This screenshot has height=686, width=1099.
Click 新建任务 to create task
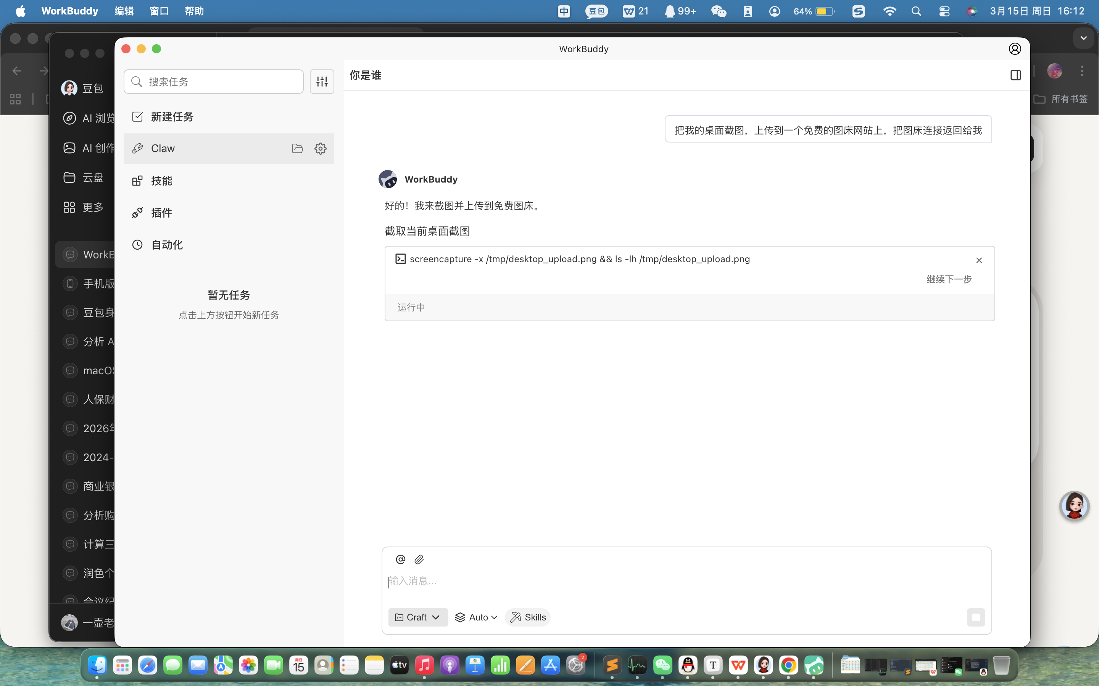click(172, 117)
